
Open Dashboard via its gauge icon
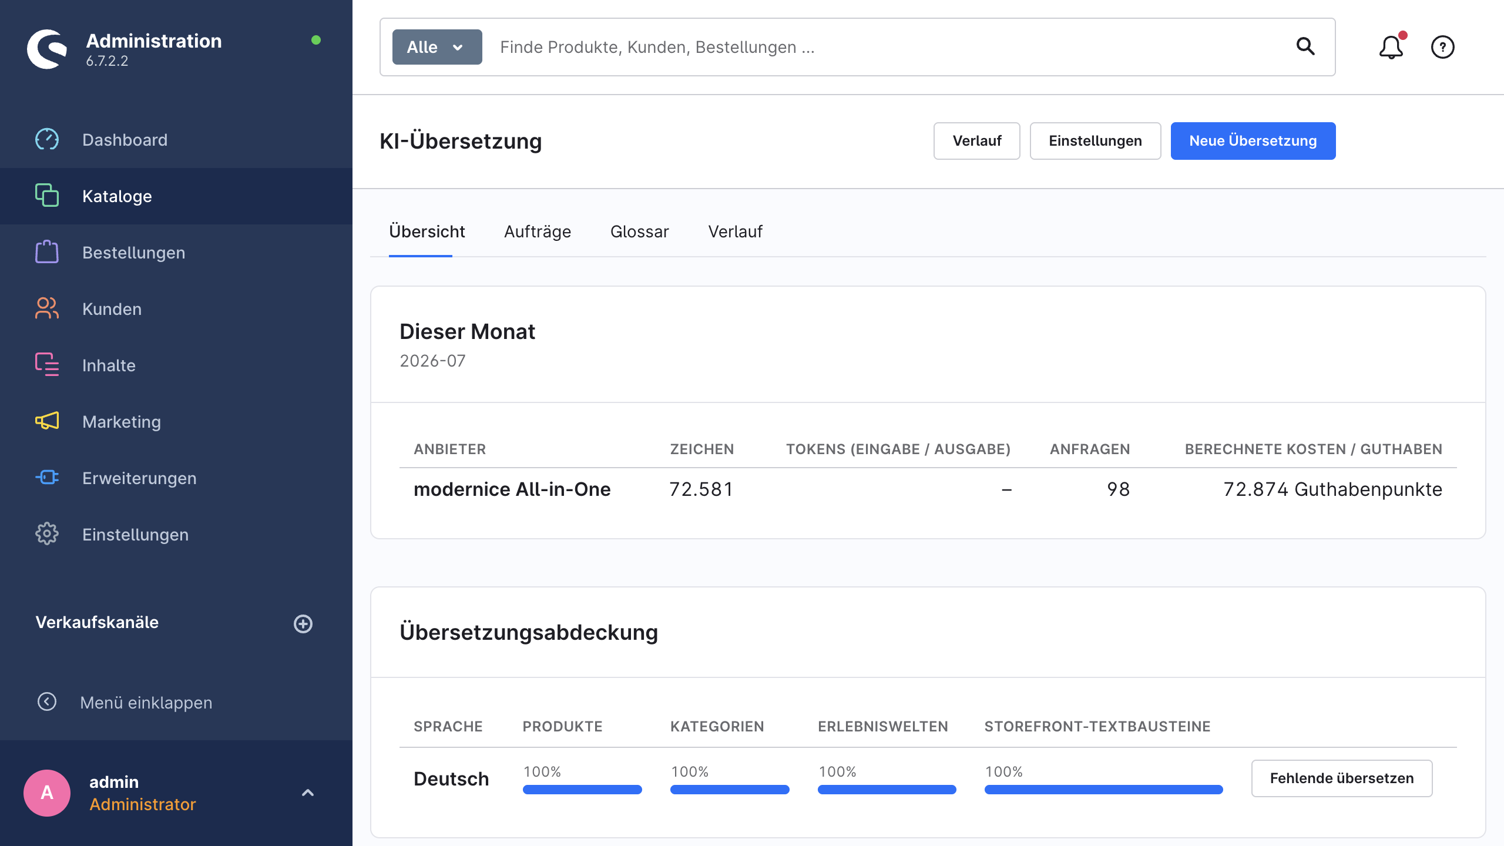coord(47,140)
